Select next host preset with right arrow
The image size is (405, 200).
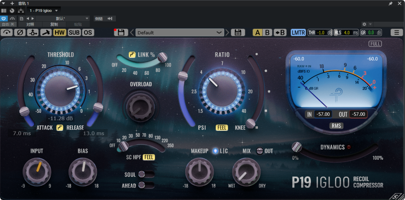click(32, 19)
